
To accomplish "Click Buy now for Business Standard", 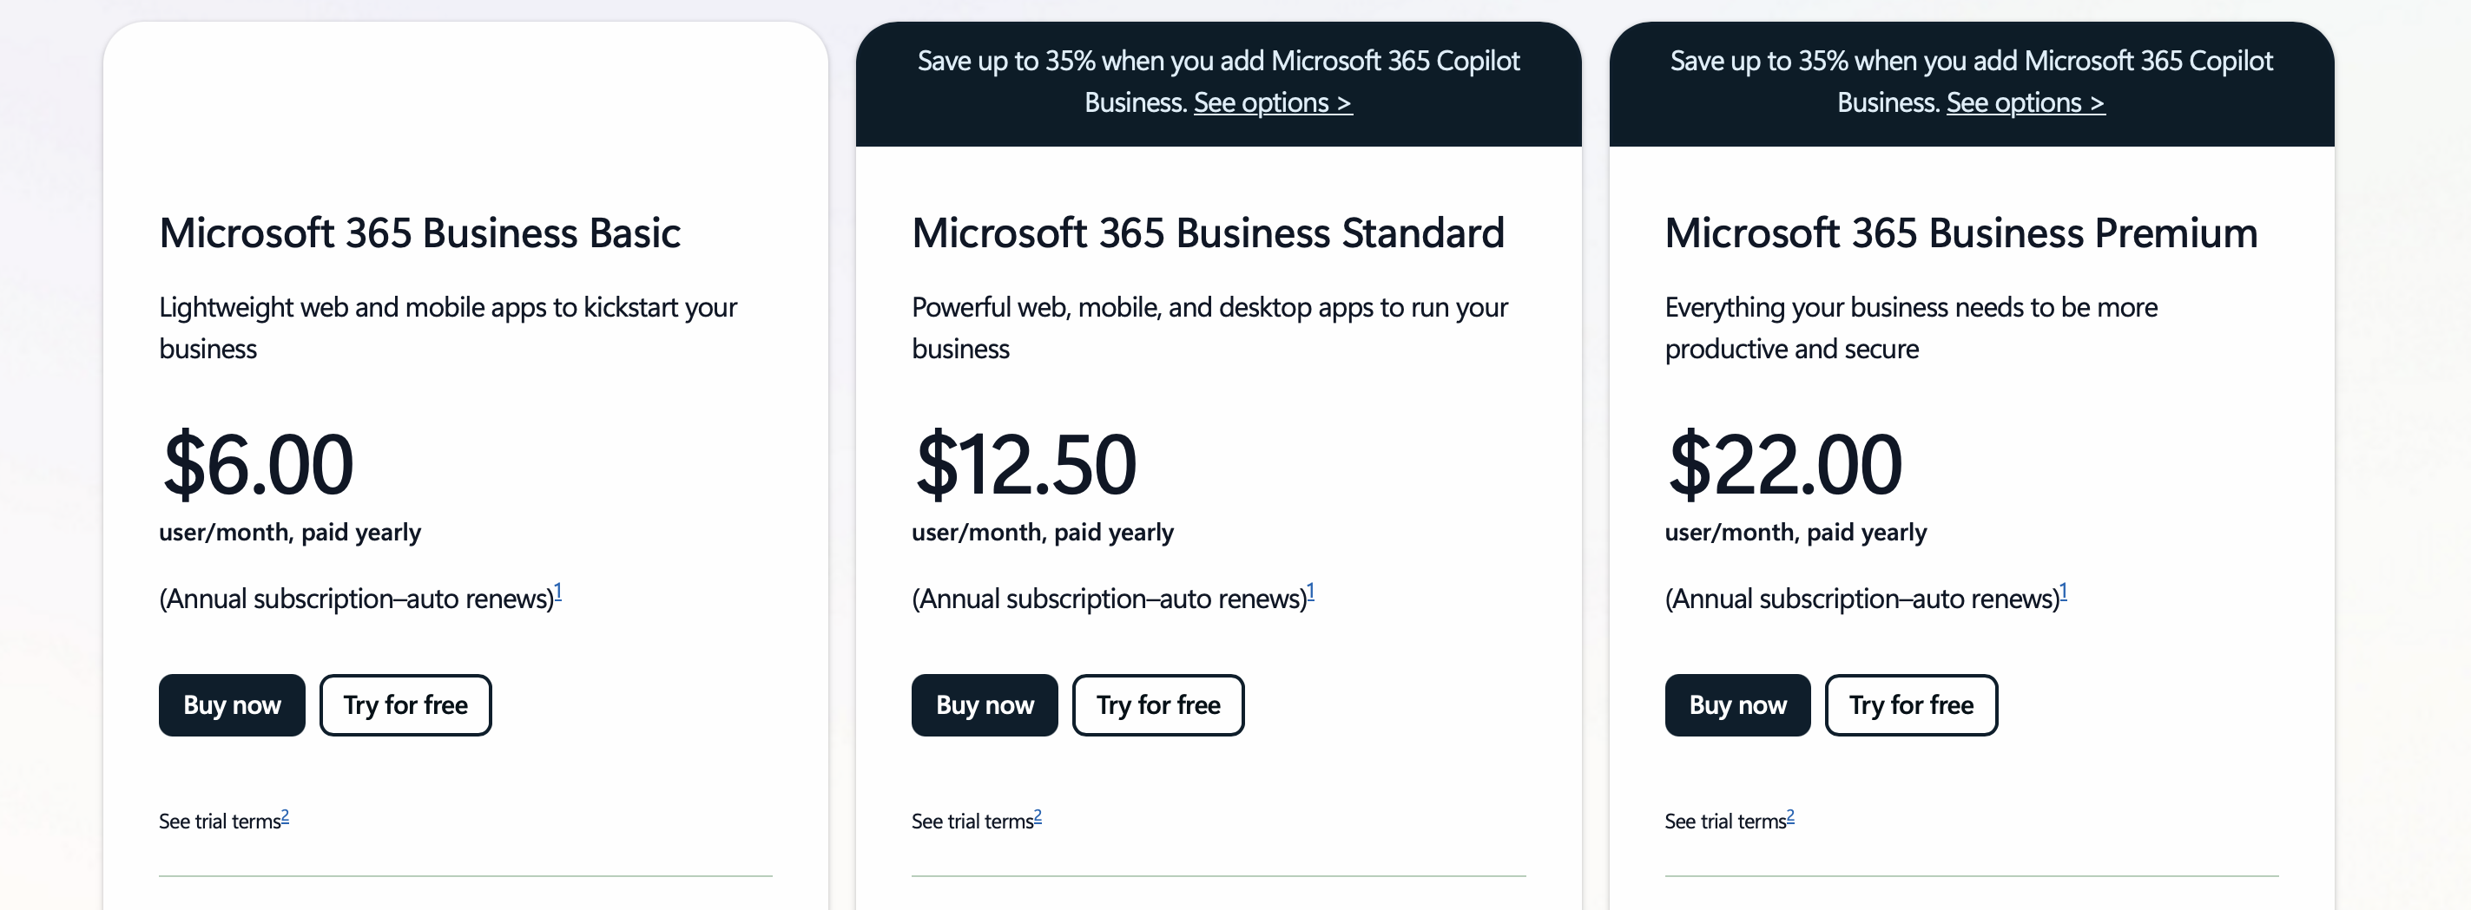I will tap(985, 704).
